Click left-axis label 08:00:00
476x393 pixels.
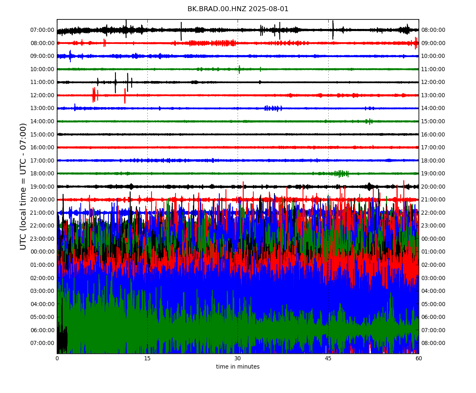point(43,43)
